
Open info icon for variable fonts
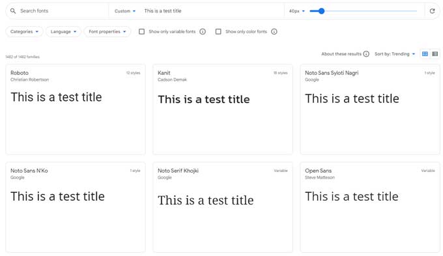click(203, 32)
